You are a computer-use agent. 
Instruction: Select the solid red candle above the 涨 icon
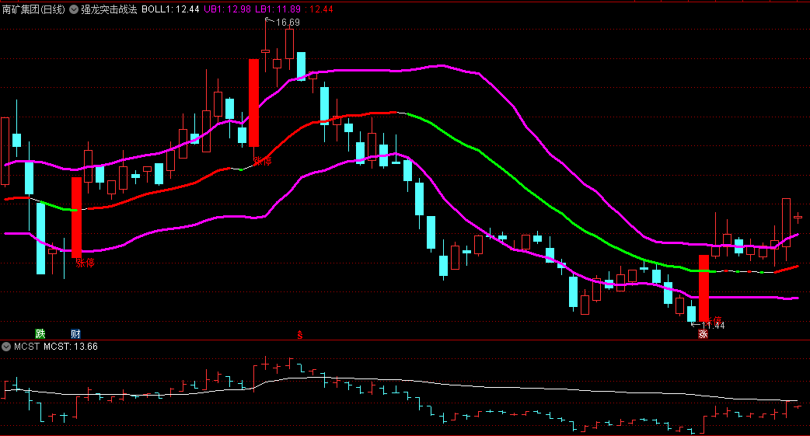pyautogui.click(x=704, y=288)
